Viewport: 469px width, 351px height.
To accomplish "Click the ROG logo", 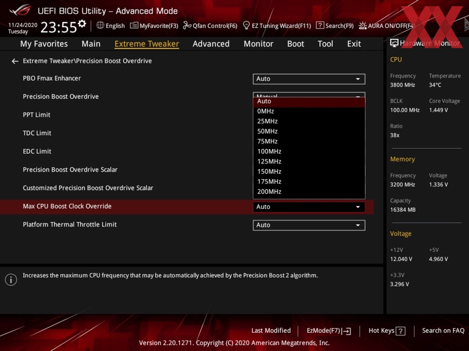I will (x=20, y=10).
